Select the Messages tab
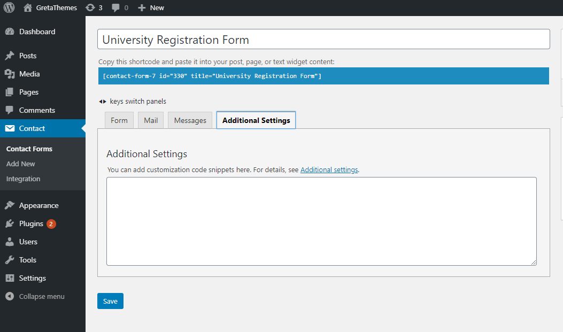The width and height of the screenshot is (563, 332). click(189, 120)
